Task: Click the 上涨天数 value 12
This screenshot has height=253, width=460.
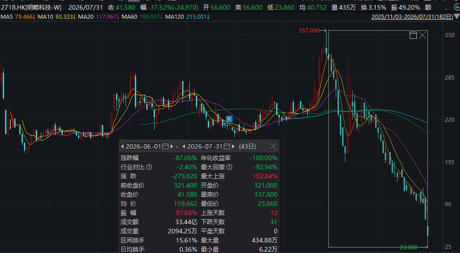Action: click(x=274, y=213)
